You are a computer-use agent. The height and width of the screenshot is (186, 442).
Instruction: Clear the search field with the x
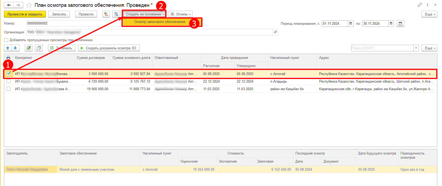416,48
